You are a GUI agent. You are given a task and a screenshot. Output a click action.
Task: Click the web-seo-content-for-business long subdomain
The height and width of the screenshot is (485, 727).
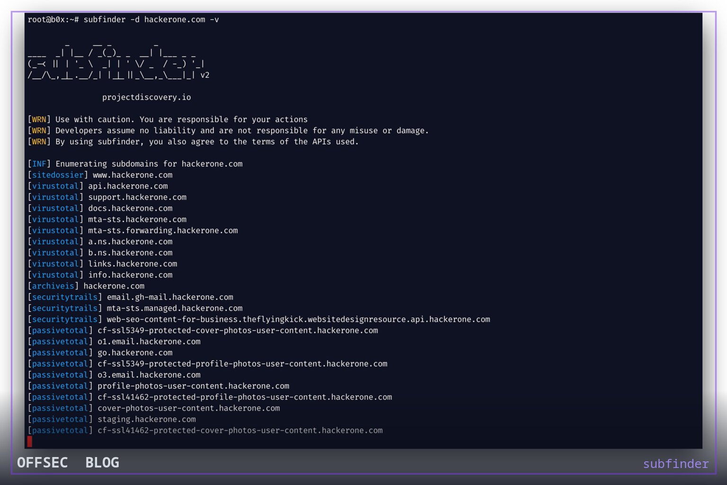[x=299, y=320]
